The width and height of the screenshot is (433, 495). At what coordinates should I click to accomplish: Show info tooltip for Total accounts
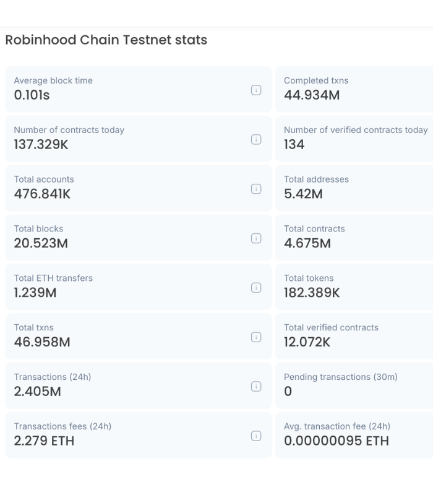[x=256, y=189]
